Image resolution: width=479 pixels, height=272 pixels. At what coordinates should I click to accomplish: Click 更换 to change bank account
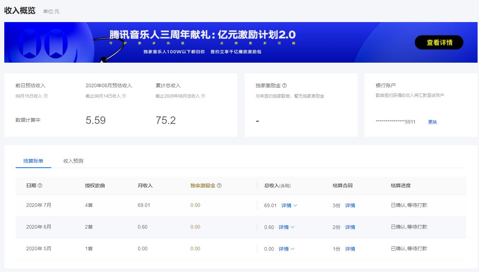pos(432,122)
